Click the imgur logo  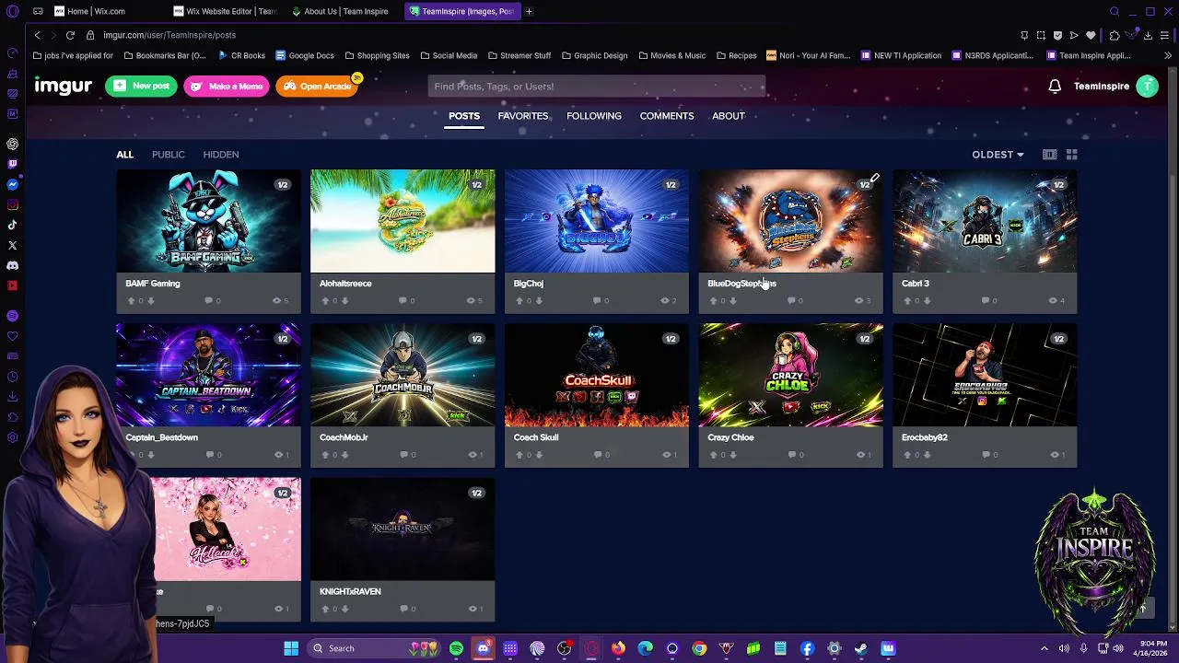[x=64, y=86]
